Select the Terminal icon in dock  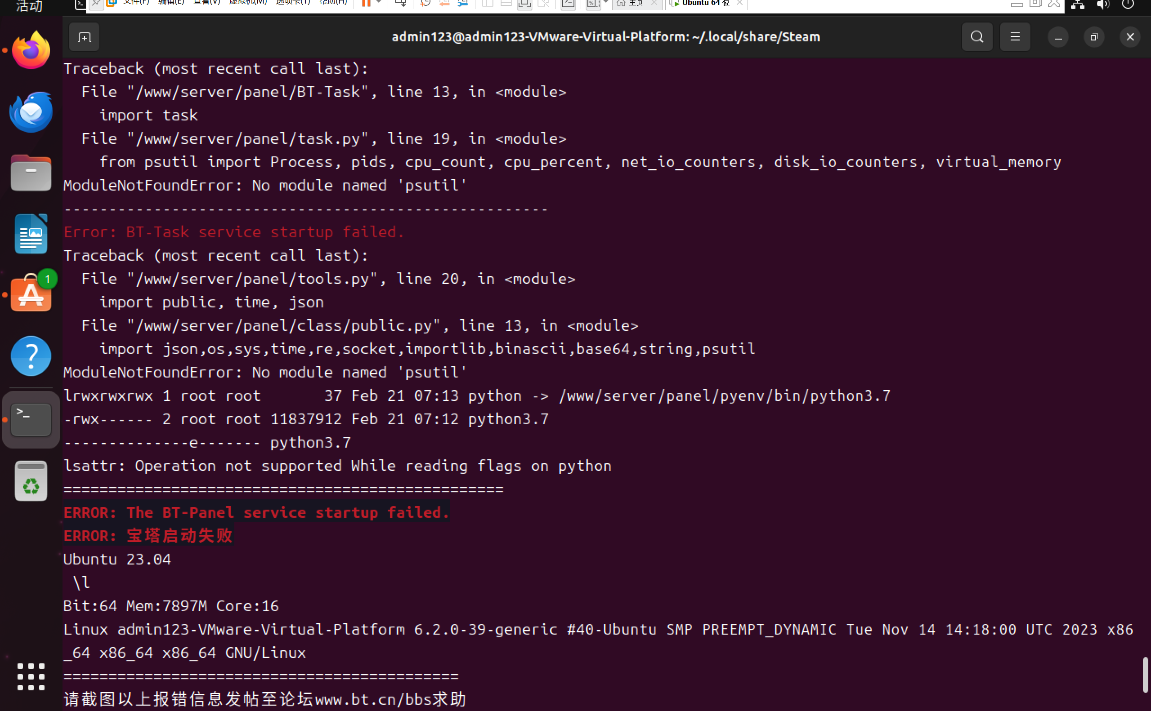(x=31, y=419)
